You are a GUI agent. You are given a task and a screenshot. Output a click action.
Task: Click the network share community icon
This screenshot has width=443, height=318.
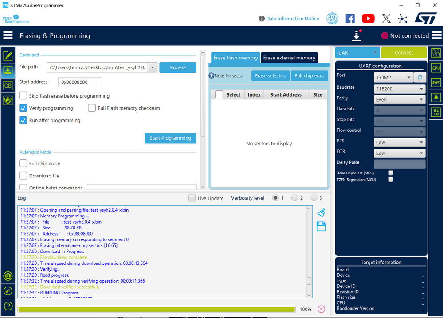point(403,19)
